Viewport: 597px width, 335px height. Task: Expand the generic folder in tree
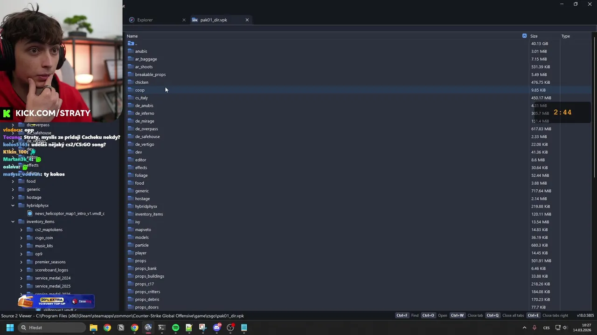[x=13, y=189]
